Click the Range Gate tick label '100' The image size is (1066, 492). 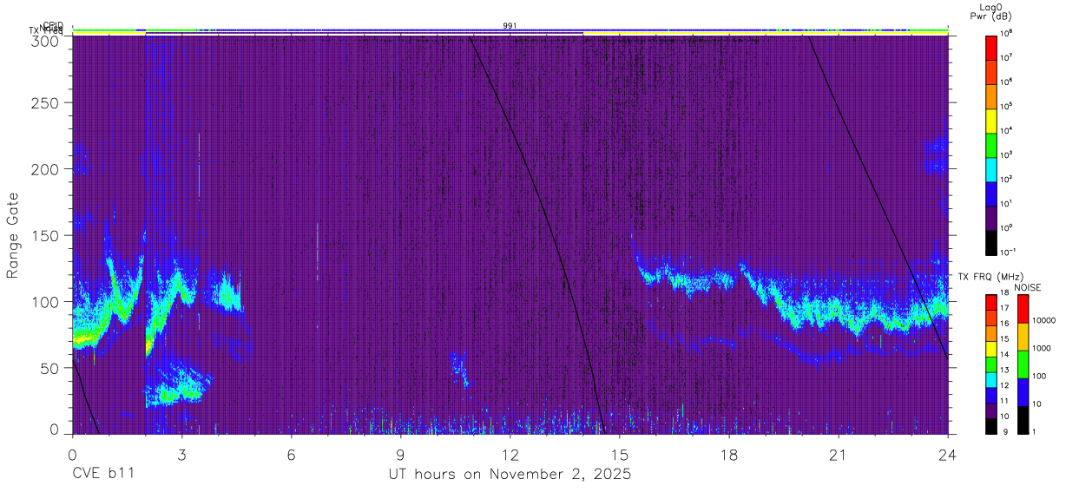coord(46,302)
